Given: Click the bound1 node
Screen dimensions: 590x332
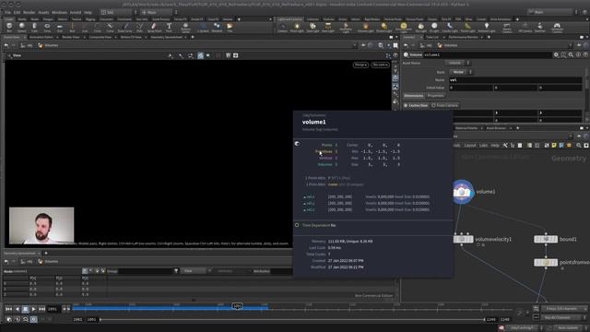Looking at the screenshot, I should pos(546,239).
